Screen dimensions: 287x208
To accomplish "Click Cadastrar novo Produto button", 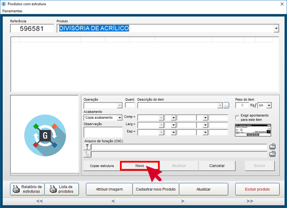I will 156,189.
